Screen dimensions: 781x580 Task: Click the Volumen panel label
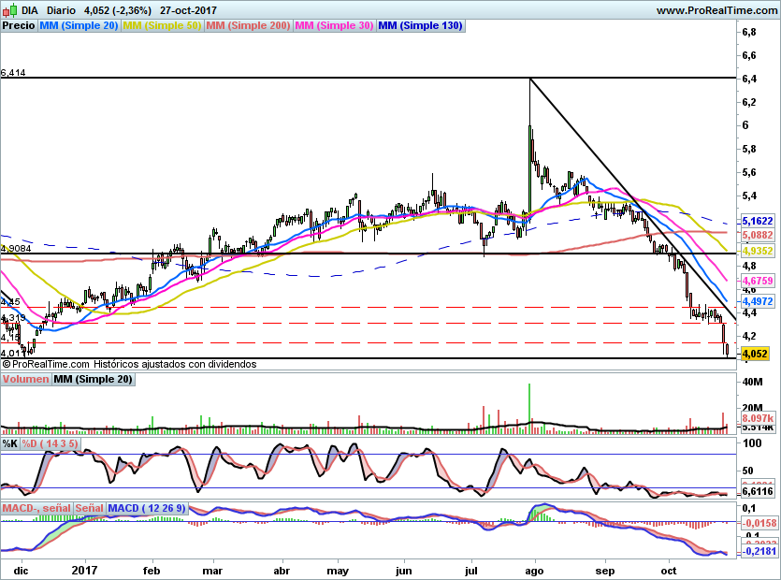25,380
